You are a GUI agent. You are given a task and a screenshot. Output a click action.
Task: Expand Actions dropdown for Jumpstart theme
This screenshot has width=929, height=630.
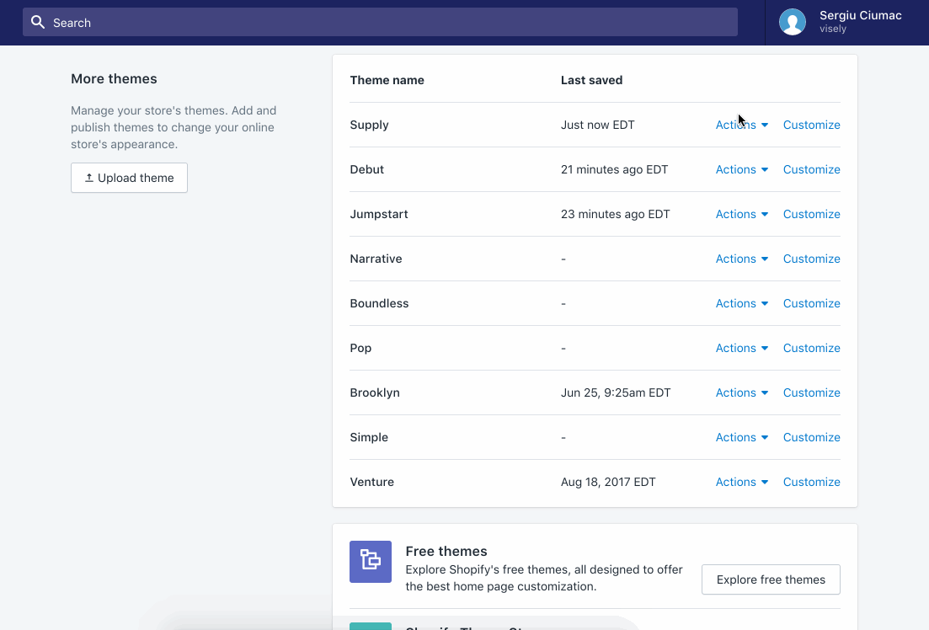point(741,214)
